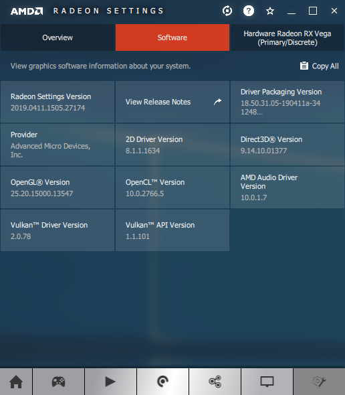
Task: Select the Software tab
Action: click(x=172, y=37)
